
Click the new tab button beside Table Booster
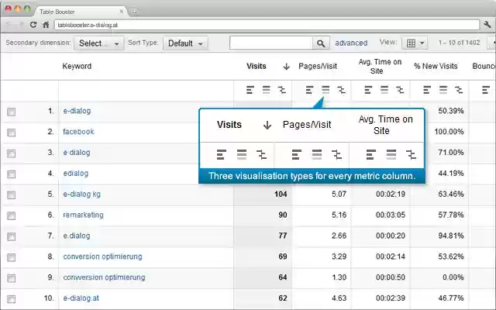(x=133, y=10)
